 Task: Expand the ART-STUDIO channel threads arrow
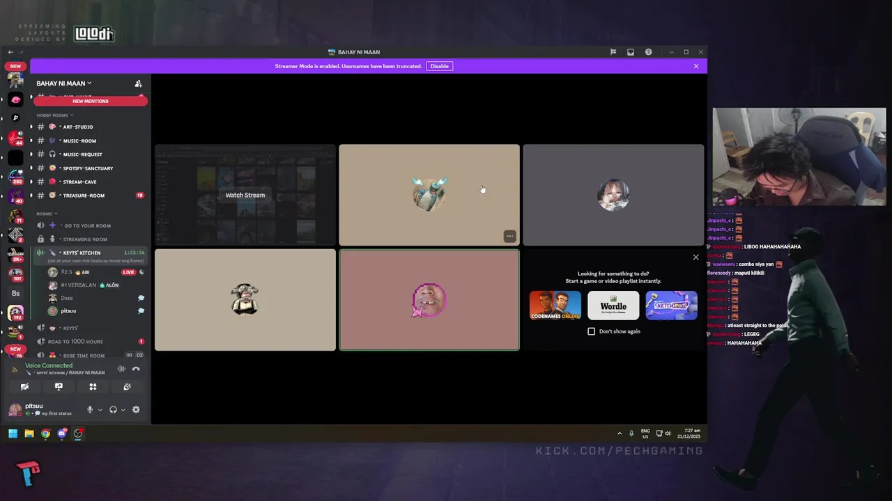pyautogui.click(x=31, y=127)
